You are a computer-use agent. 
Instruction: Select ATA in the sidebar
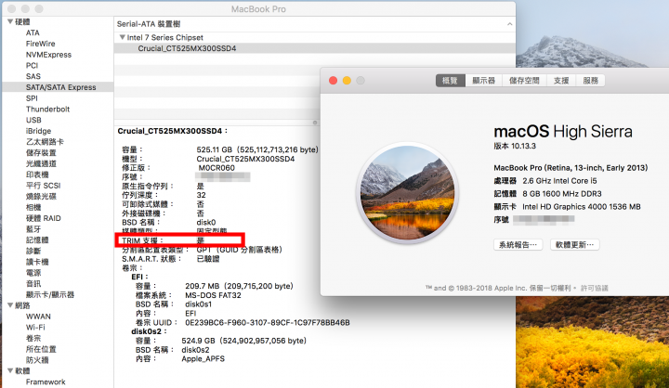33,32
